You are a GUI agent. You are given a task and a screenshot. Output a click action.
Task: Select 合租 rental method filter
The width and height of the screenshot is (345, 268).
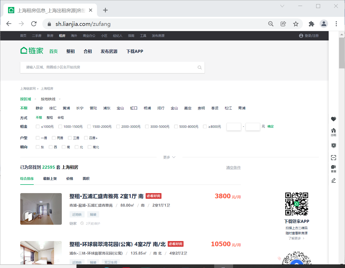pyautogui.click(x=60, y=118)
